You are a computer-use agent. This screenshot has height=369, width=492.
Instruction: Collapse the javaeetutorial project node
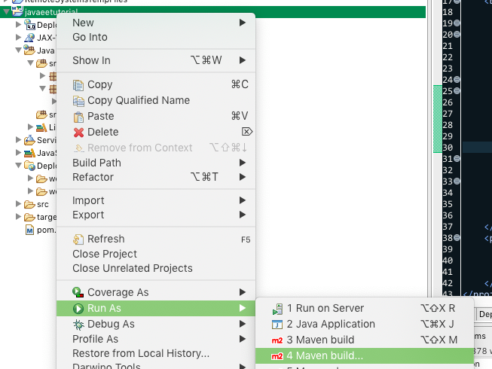pyautogui.click(x=6, y=12)
